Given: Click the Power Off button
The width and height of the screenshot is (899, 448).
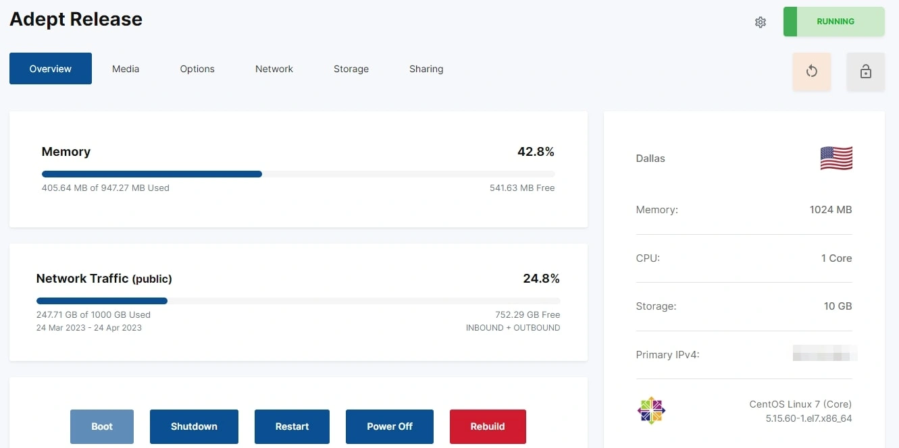Looking at the screenshot, I should coord(390,426).
